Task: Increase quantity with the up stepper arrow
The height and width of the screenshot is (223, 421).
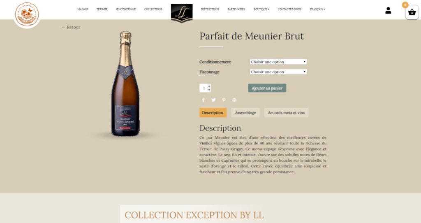Action: [209, 86]
